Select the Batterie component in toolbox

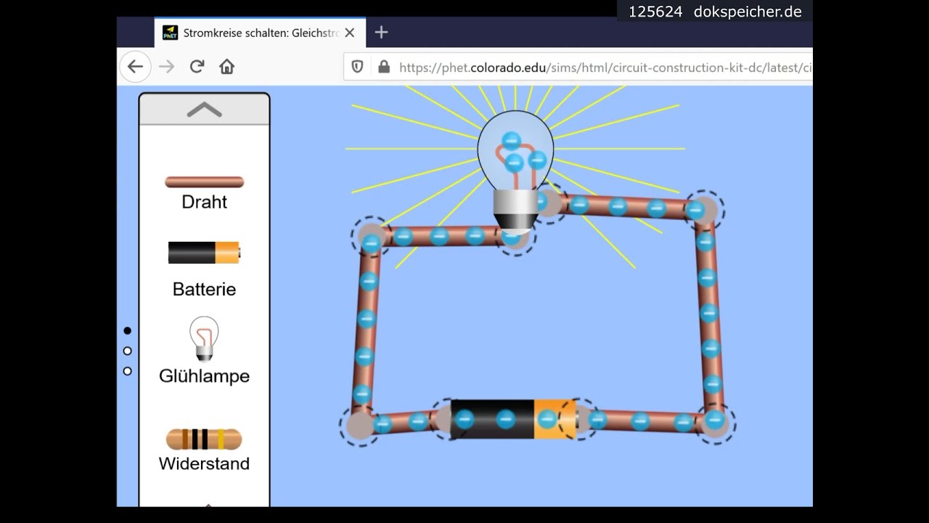pyautogui.click(x=204, y=252)
